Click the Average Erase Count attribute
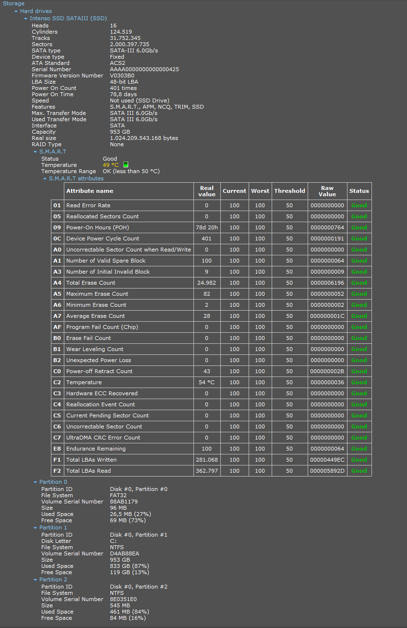The width and height of the screenshot is (407, 628). [96, 316]
